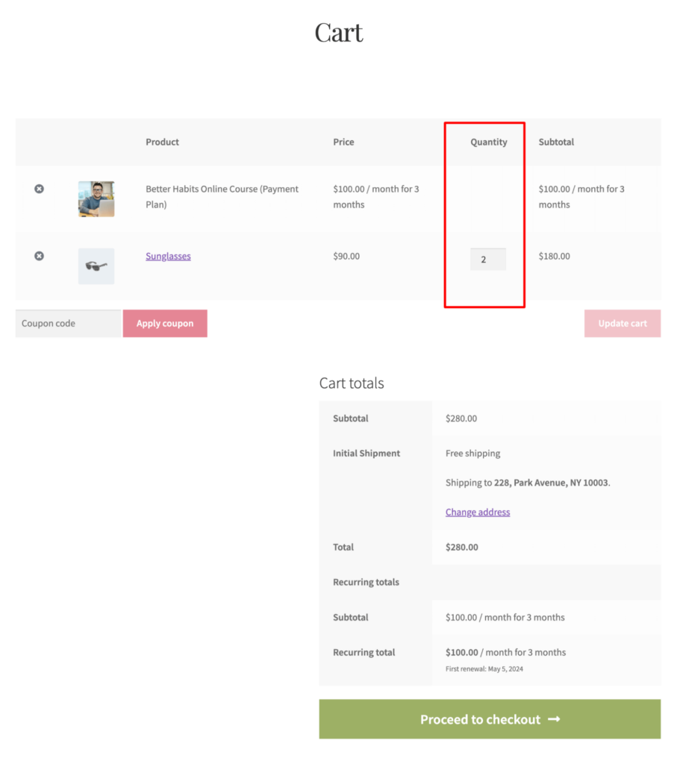Click the Change address link
Screen dimensions: 680x764
(477, 512)
